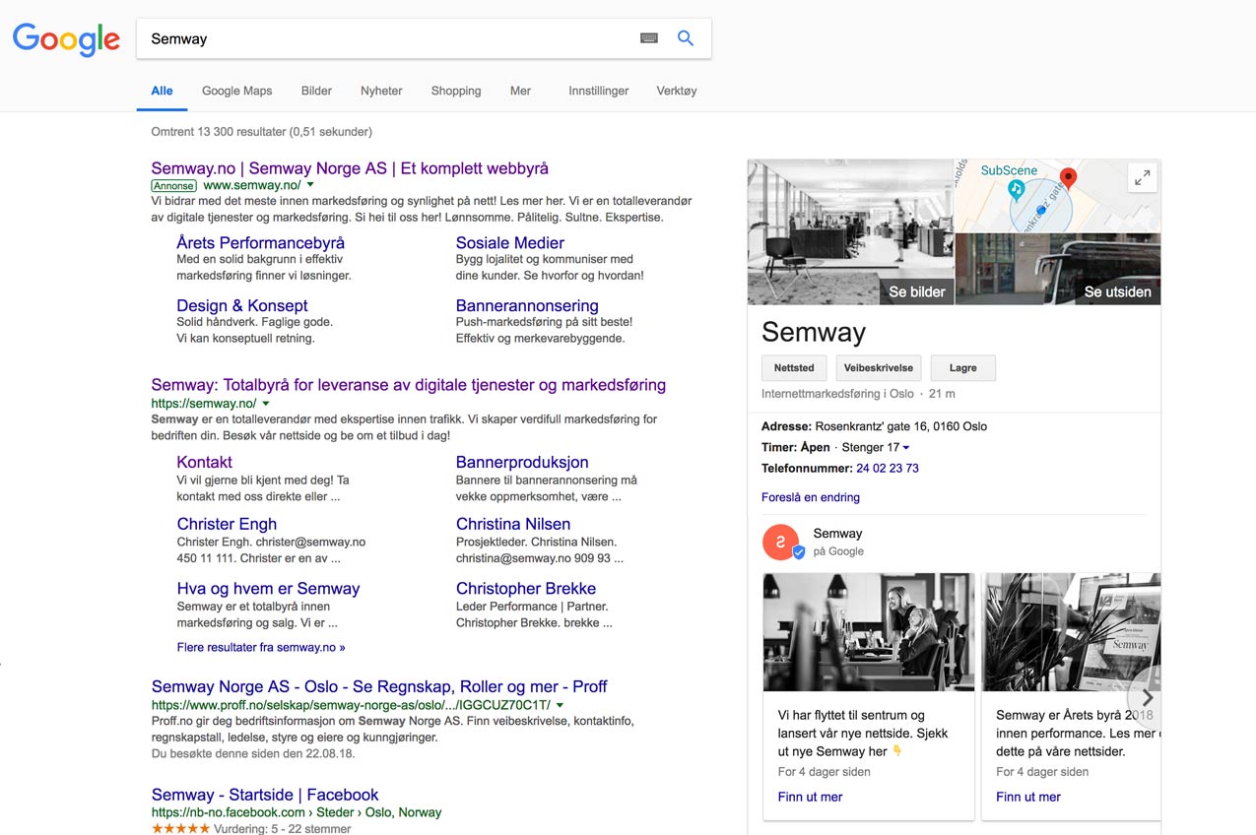This screenshot has height=835, width=1256.
Task: Switch to the "Bilder" tab
Action: pos(315,91)
